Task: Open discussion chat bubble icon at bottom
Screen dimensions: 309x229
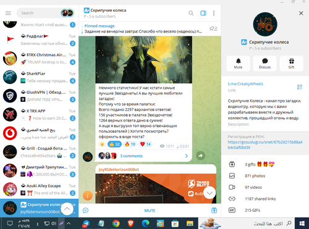Action: pos(85,210)
